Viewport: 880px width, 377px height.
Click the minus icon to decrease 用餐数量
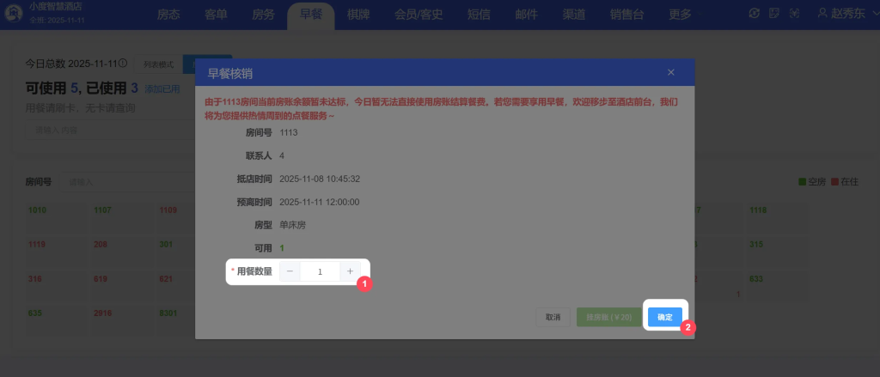(x=290, y=271)
